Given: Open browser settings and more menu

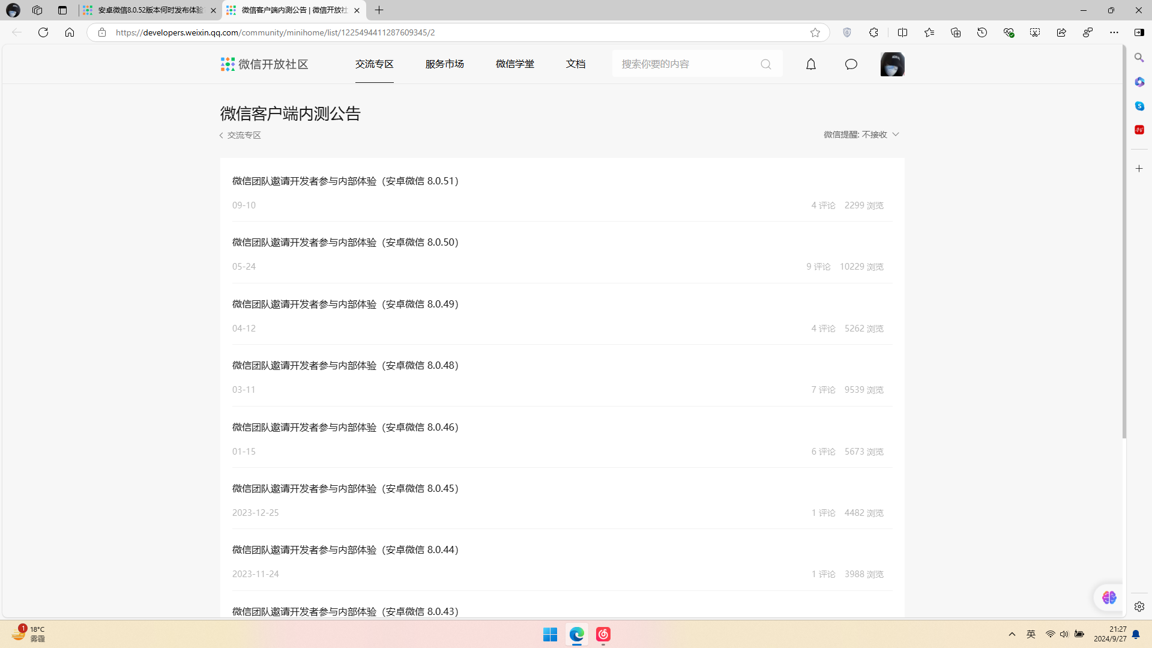Looking at the screenshot, I should point(1114,32).
